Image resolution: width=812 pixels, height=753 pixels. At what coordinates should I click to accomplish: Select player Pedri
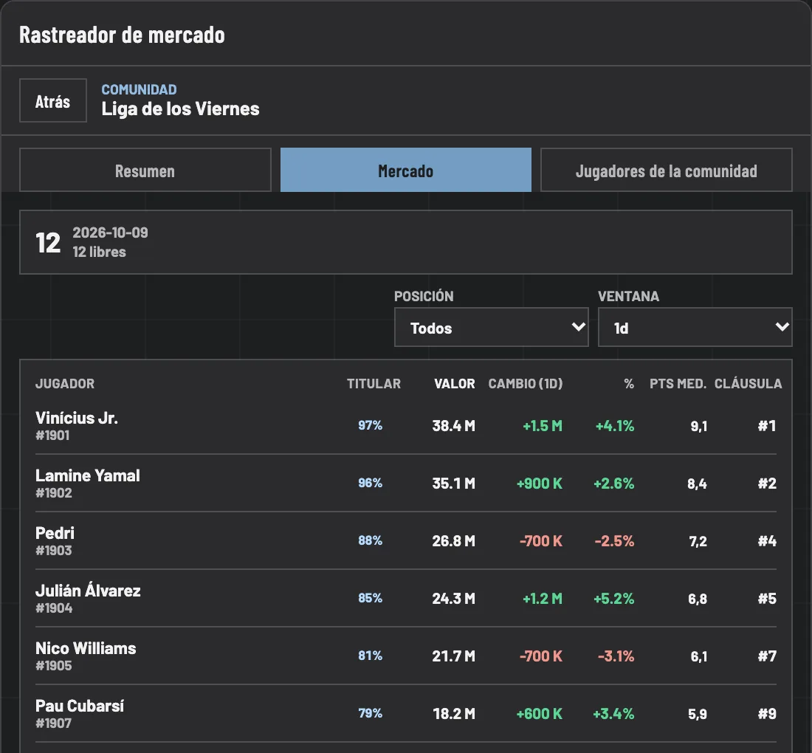(55, 533)
